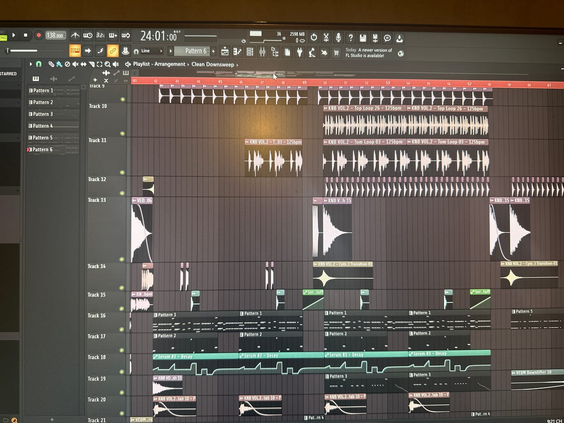Viewport: 564px width, 423px height.
Task: Open the content library shopping cart
Action: (336, 52)
